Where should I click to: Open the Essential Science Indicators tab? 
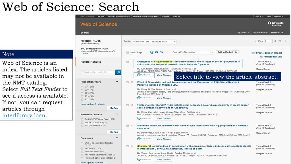click(x=146, y=16)
